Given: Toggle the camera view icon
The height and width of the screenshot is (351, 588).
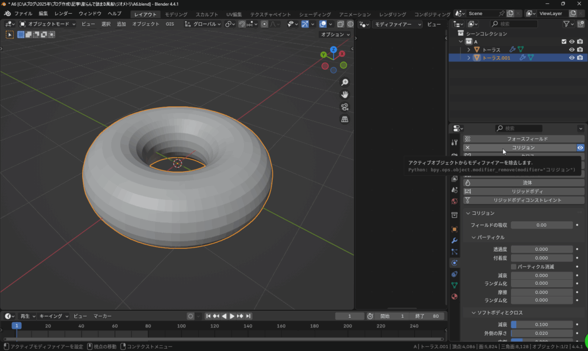Looking at the screenshot, I should click(345, 107).
